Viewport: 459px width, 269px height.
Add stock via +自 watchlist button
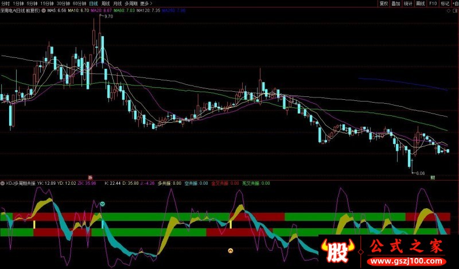(x=455, y=3)
